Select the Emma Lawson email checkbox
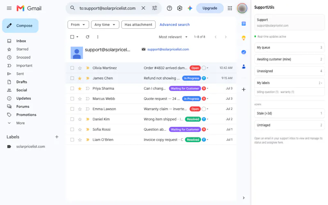 coord(72,109)
